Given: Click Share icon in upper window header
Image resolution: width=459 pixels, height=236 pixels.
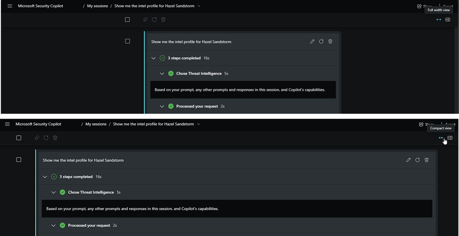Looking at the screenshot, I should pyautogui.click(x=420, y=6).
